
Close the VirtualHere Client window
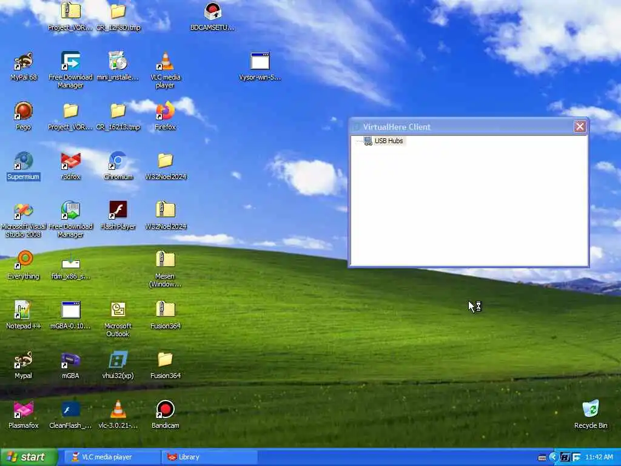pos(580,126)
